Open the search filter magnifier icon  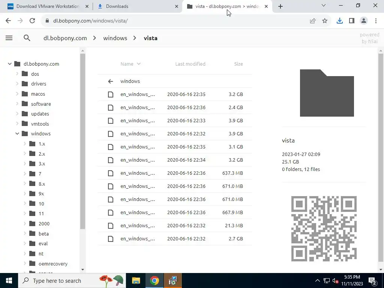click(x=27, y=38)
